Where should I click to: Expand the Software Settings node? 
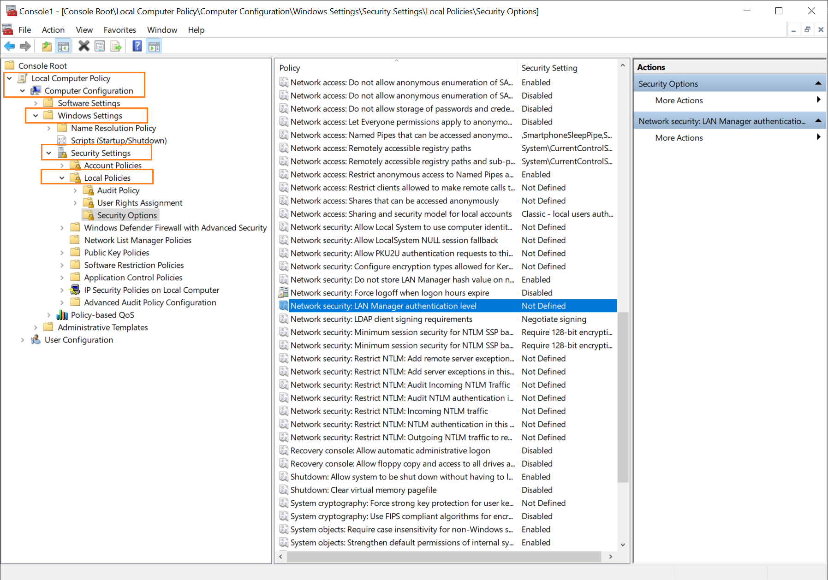(36, 103)
